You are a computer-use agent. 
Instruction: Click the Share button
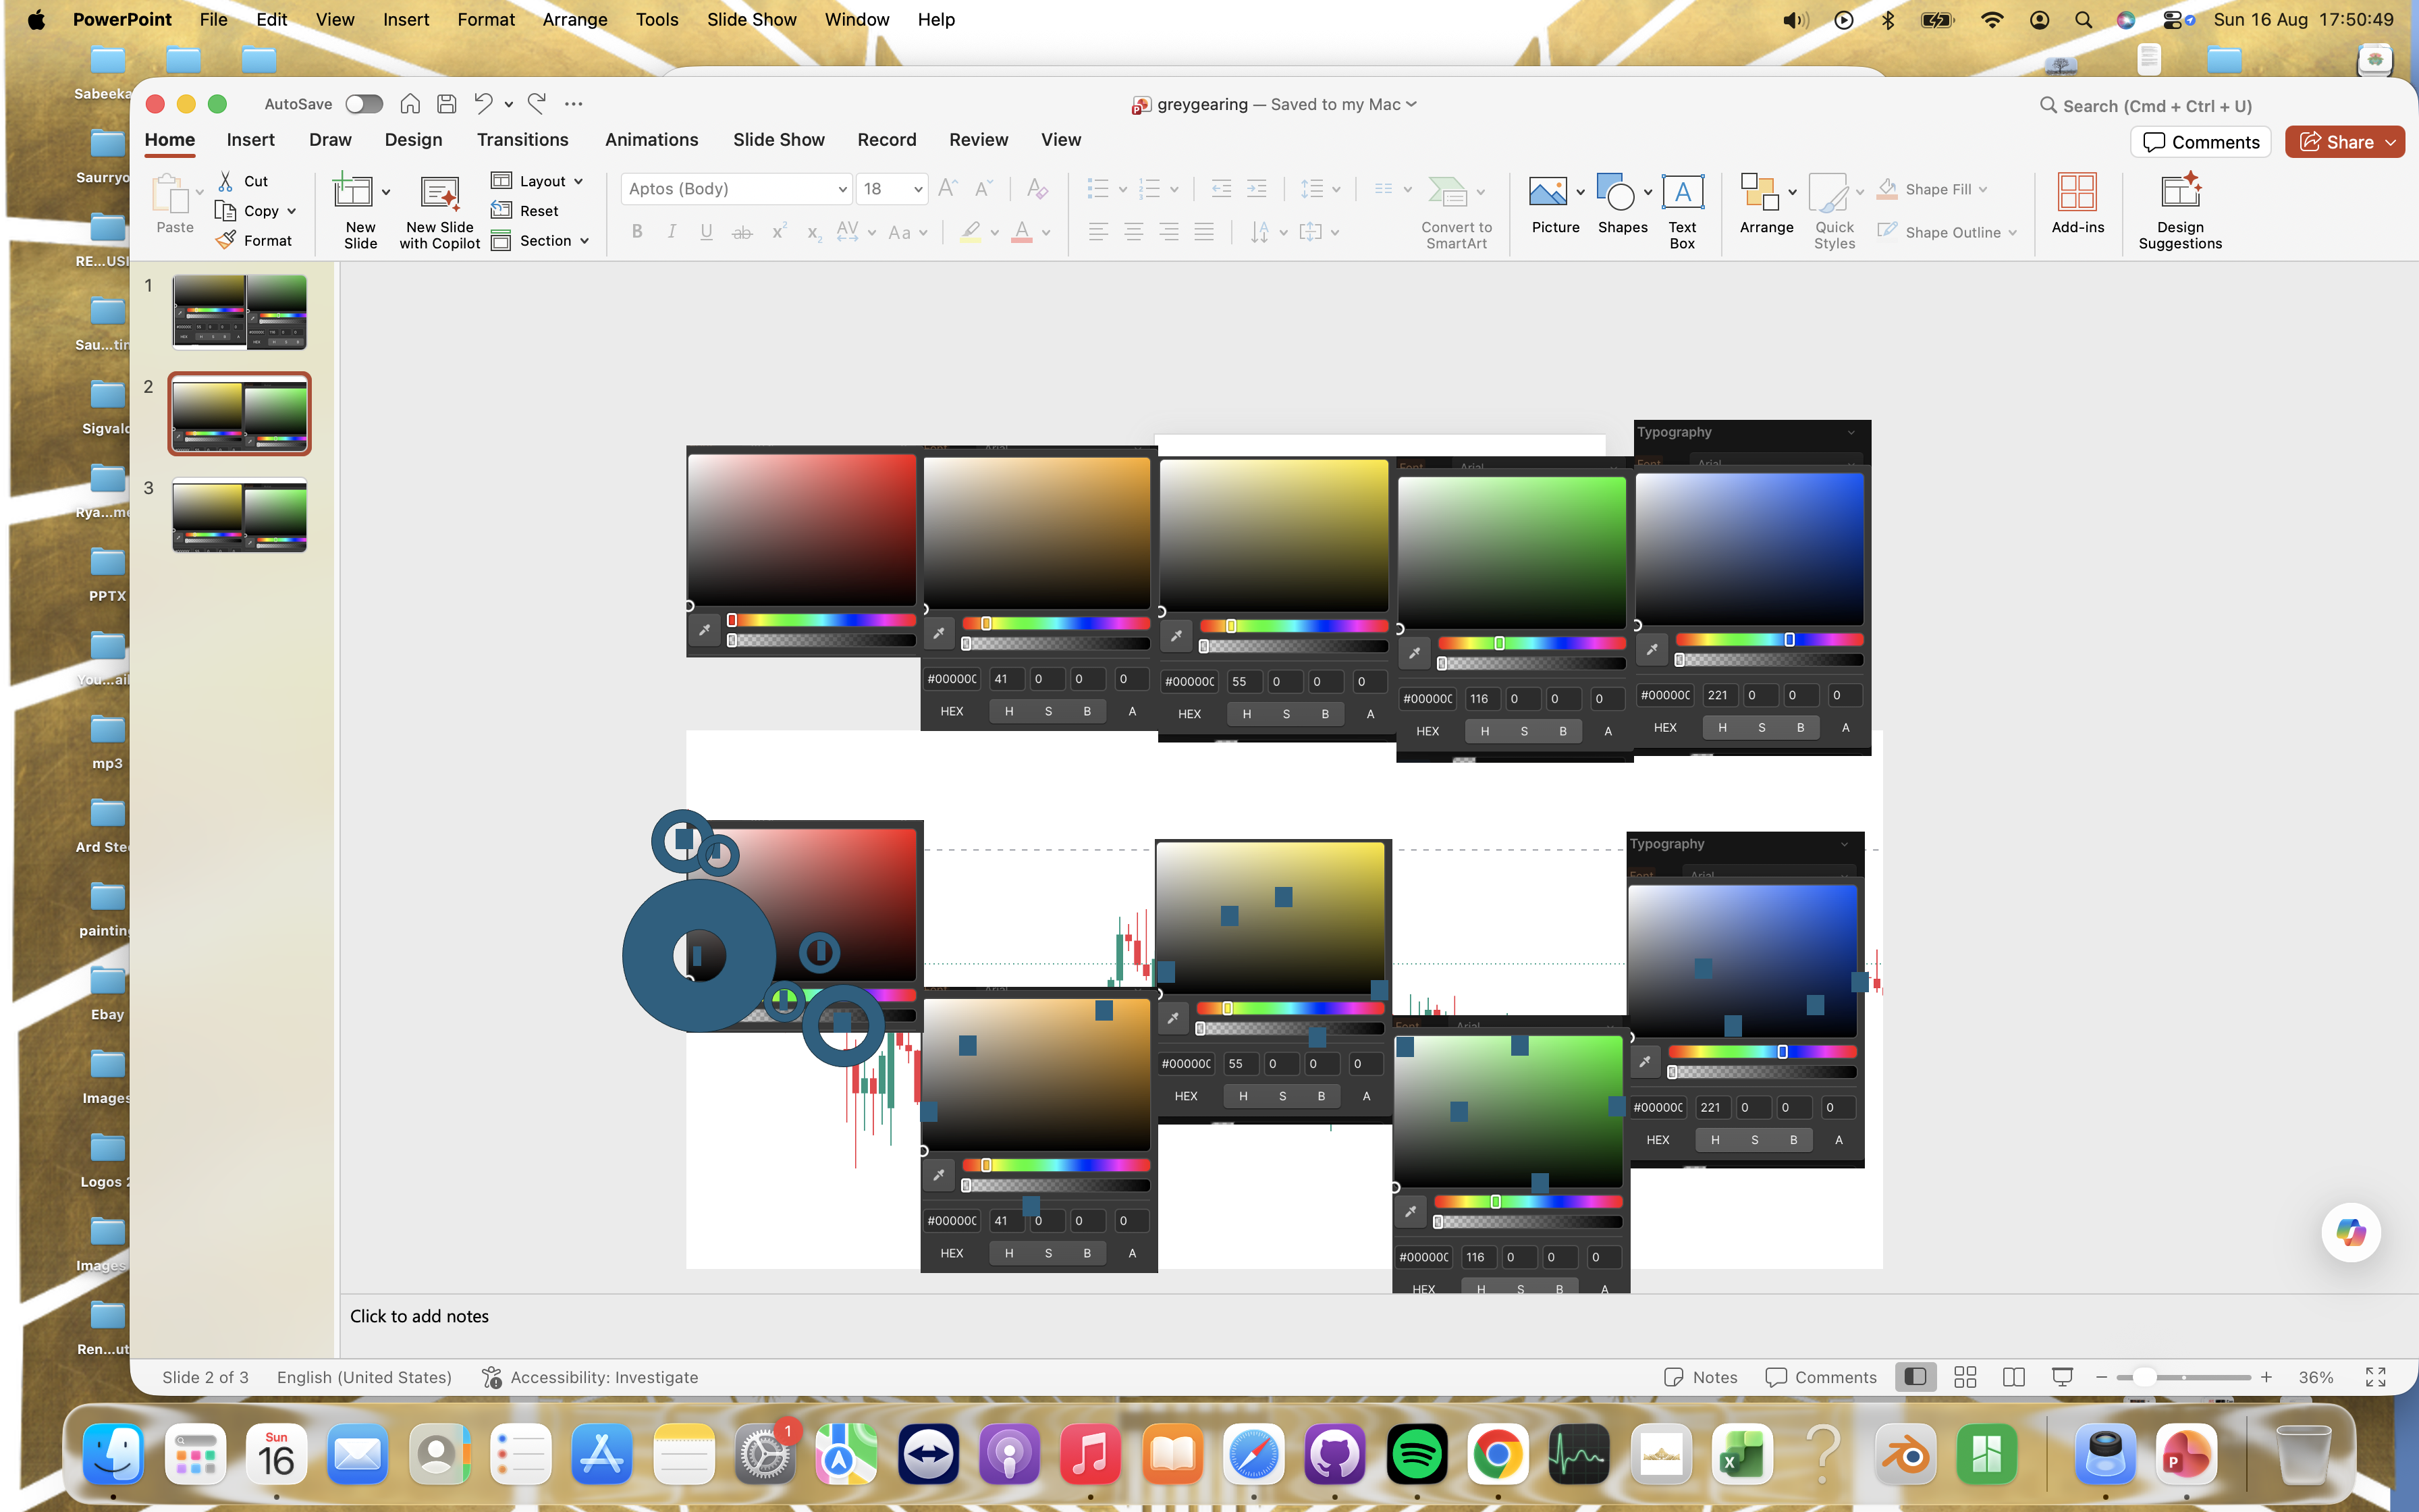click(2344, 142)
